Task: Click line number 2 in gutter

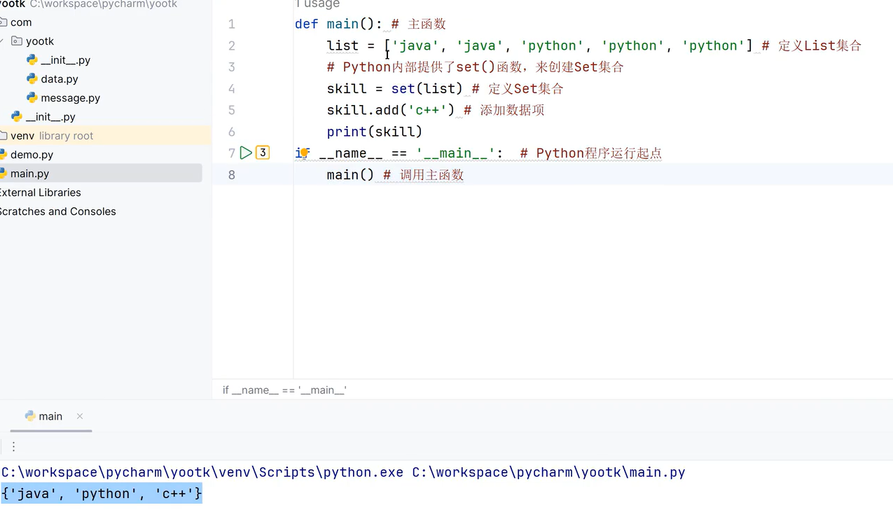Action: (x=232, y=46)
